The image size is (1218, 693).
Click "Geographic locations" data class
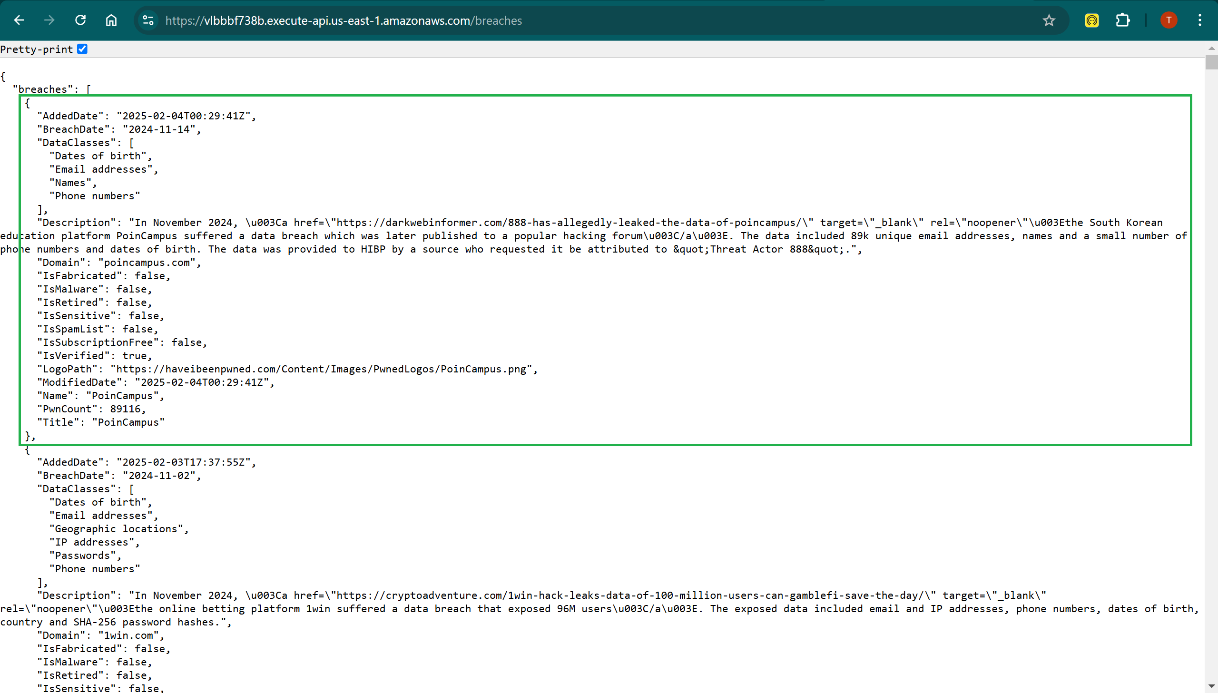click(116, 529)
